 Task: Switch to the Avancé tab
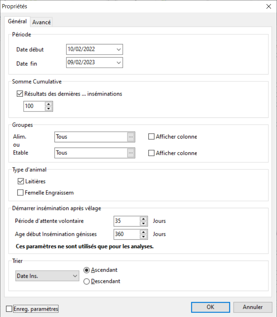click(41, 22)
